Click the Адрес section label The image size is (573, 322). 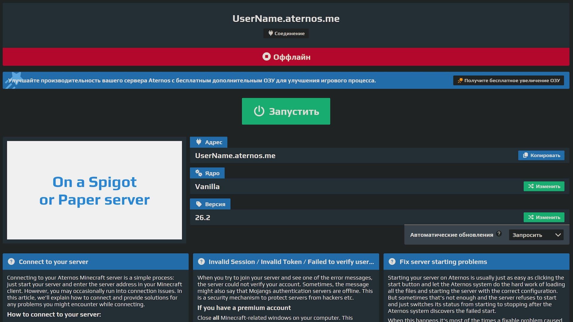coord(208,142)
